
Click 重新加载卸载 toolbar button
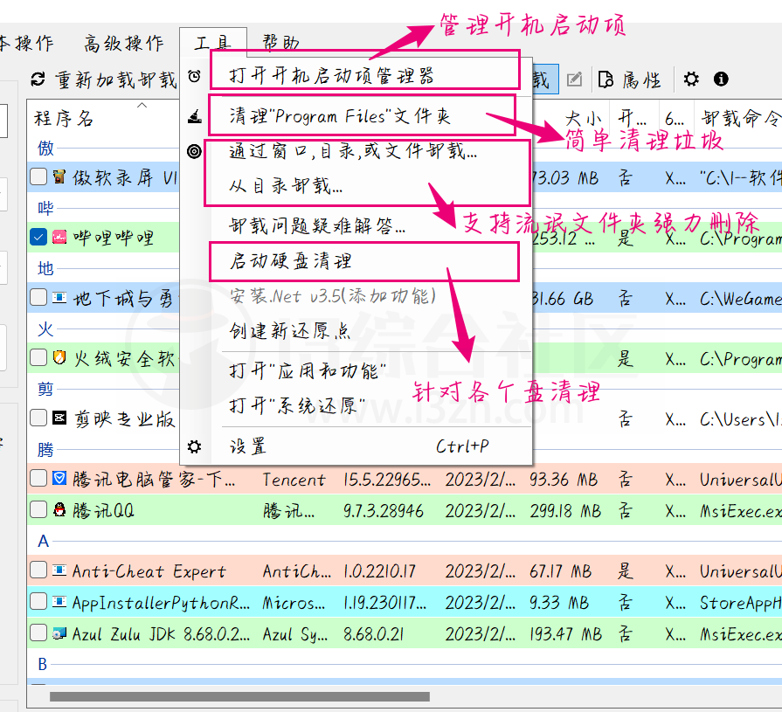(x=104, y=79)
